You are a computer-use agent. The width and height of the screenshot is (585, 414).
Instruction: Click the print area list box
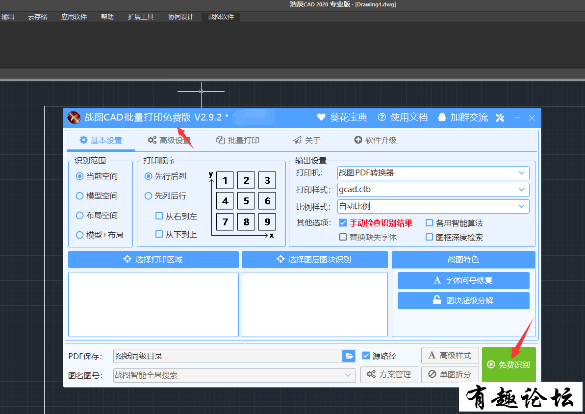153,304
